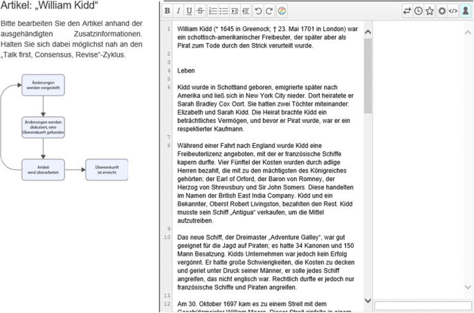Click line number 10 in gutter
The image size is (474, 313).
point(167,237)
